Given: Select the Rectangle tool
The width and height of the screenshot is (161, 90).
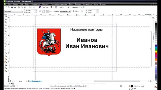Looking at the screenshot, I should click(x=6, y=34).
